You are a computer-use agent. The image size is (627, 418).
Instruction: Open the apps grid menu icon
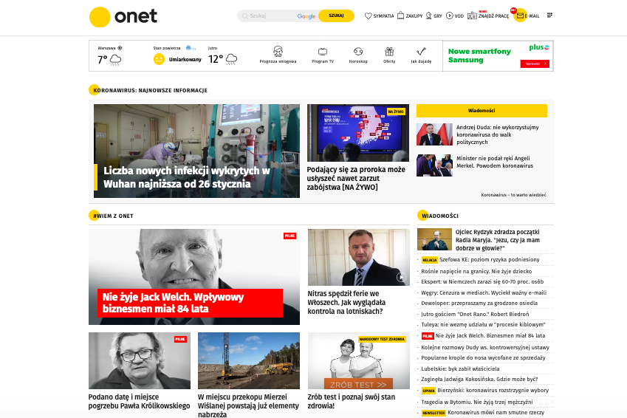(x=549, y=16)
